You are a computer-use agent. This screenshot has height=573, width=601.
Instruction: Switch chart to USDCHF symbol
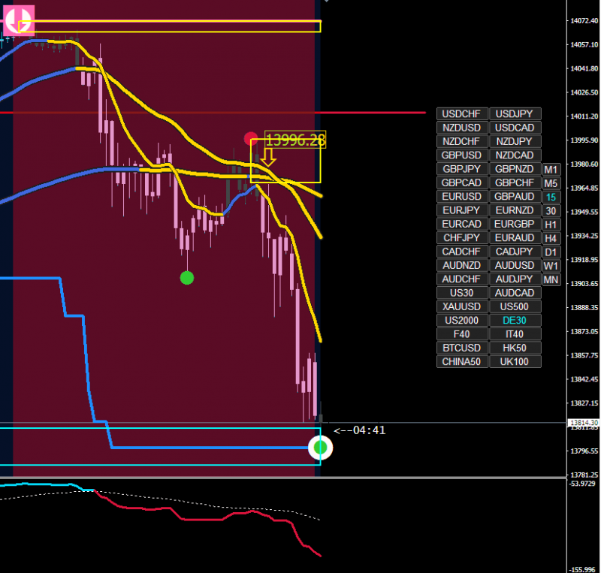click(462, 114)
